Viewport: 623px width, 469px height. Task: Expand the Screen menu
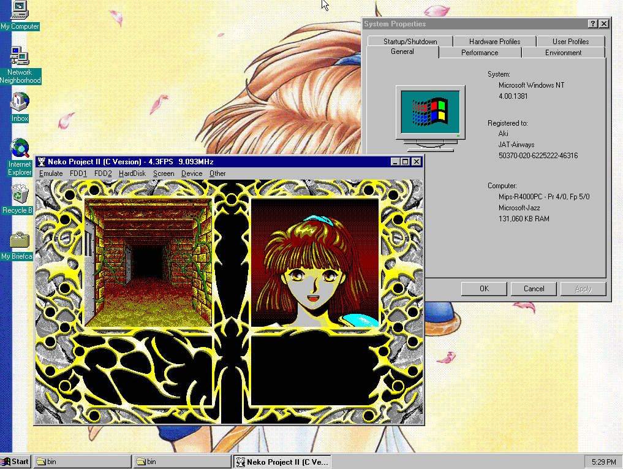click(164, 173)
